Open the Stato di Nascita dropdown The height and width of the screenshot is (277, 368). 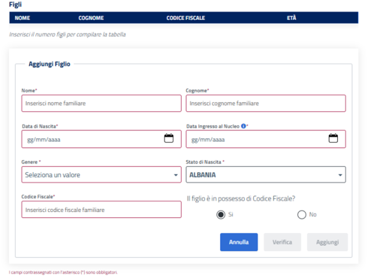(266, 175)
